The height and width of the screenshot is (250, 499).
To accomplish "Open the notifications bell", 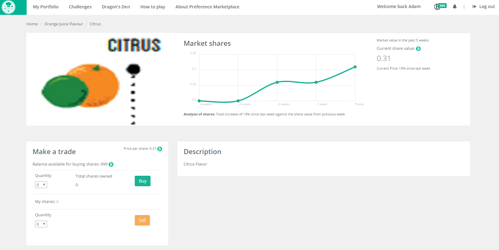I will (x=454, y=6).
